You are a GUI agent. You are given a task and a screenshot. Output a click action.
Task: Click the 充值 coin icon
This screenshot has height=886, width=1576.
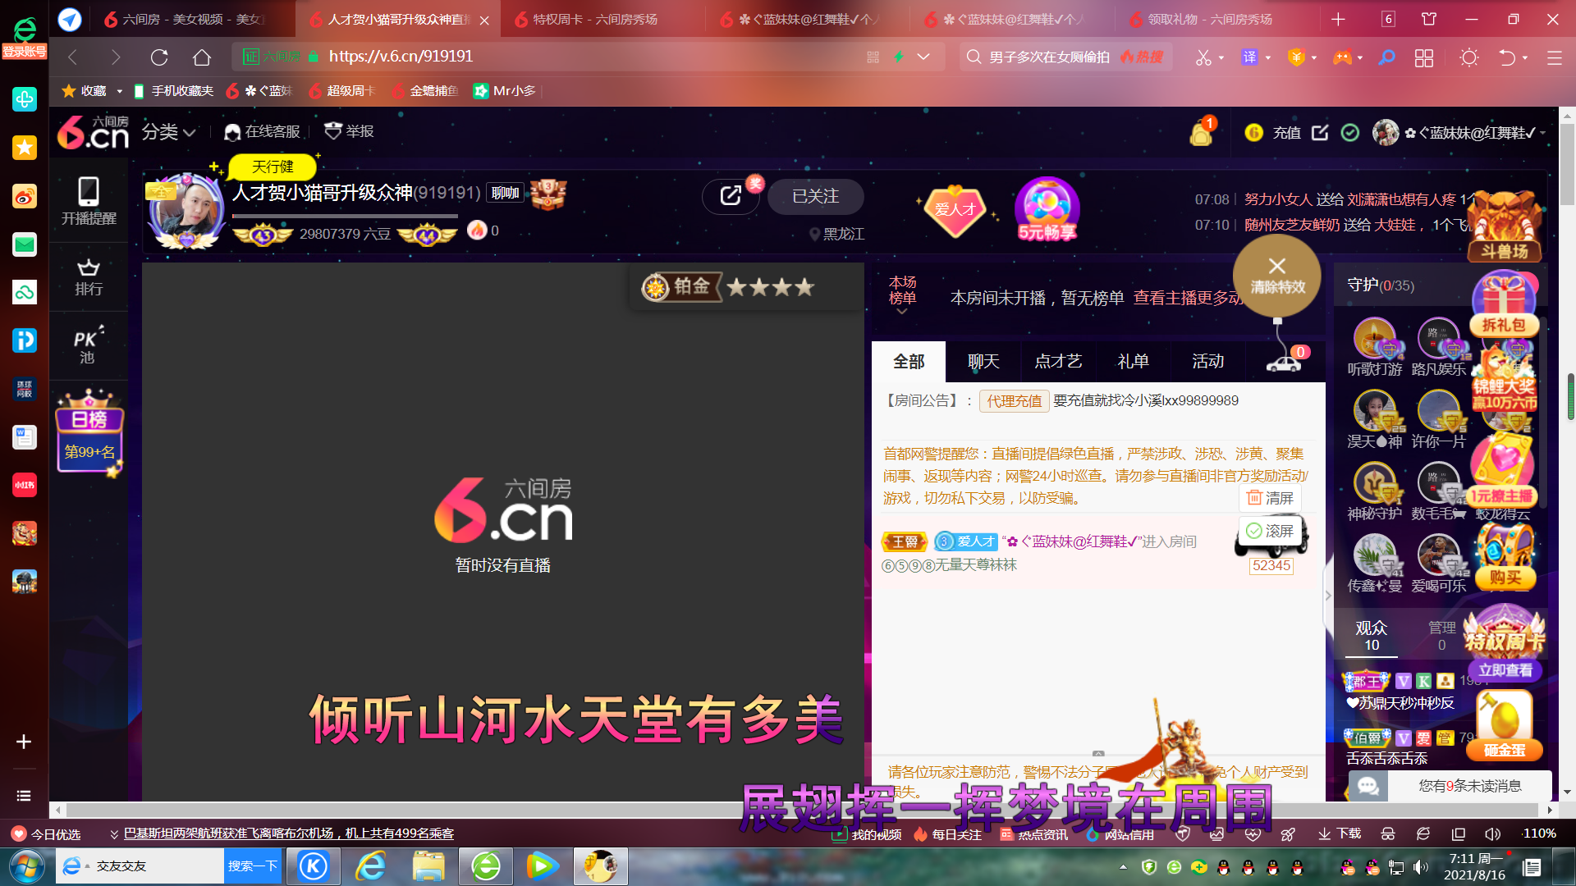click(1253, 132)
